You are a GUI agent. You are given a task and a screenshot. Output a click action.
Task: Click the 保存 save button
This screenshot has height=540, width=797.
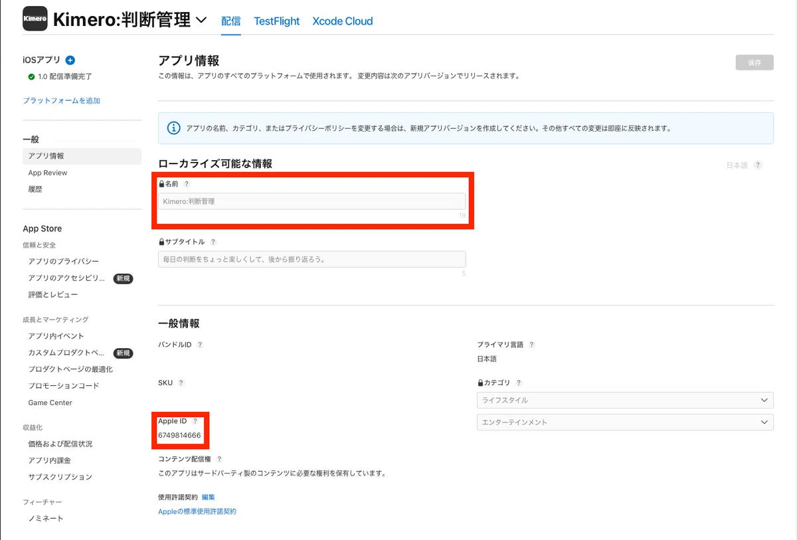point(754,62)
